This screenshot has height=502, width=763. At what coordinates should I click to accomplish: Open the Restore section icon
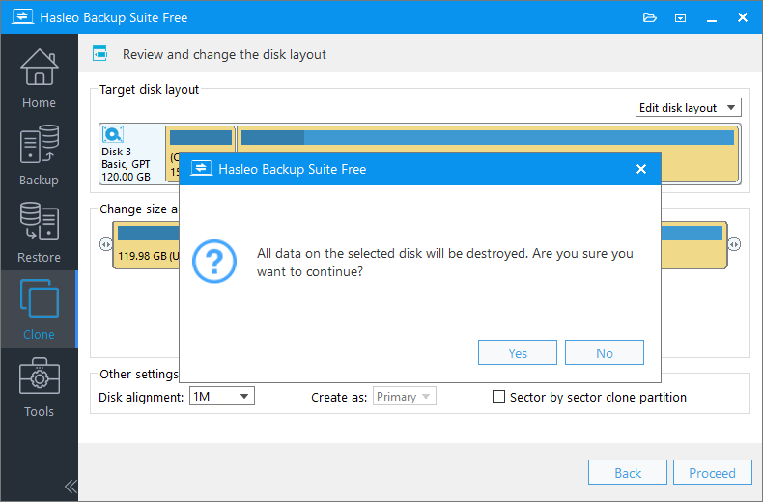click(39, 231)
